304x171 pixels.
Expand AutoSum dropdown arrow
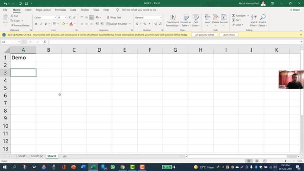(x=248, y=16)
